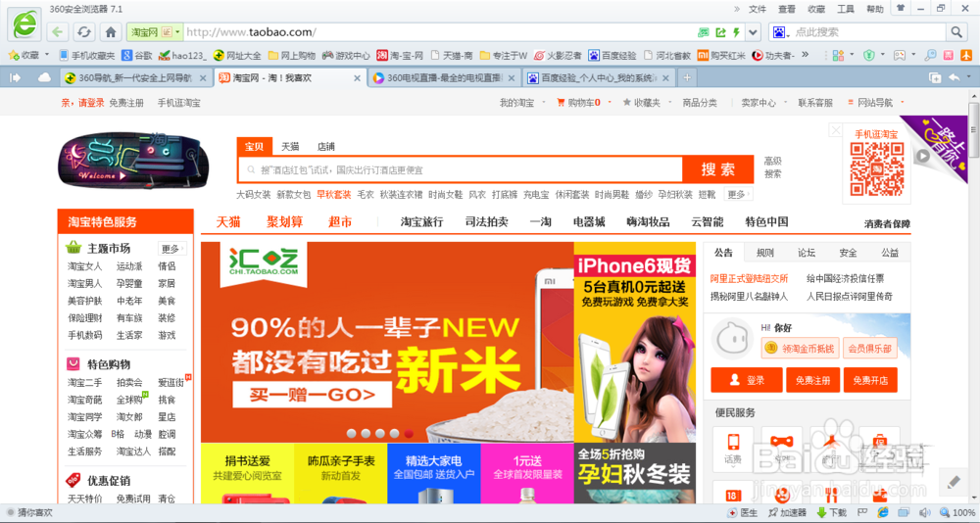Switch to the 360电视直播 tab

pos(444,78)
